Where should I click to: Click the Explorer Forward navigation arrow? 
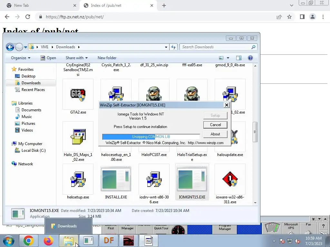19,47
